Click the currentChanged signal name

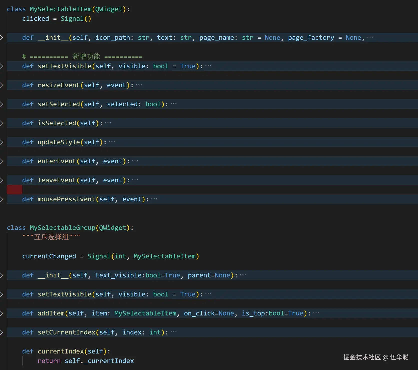click(49, 256)
